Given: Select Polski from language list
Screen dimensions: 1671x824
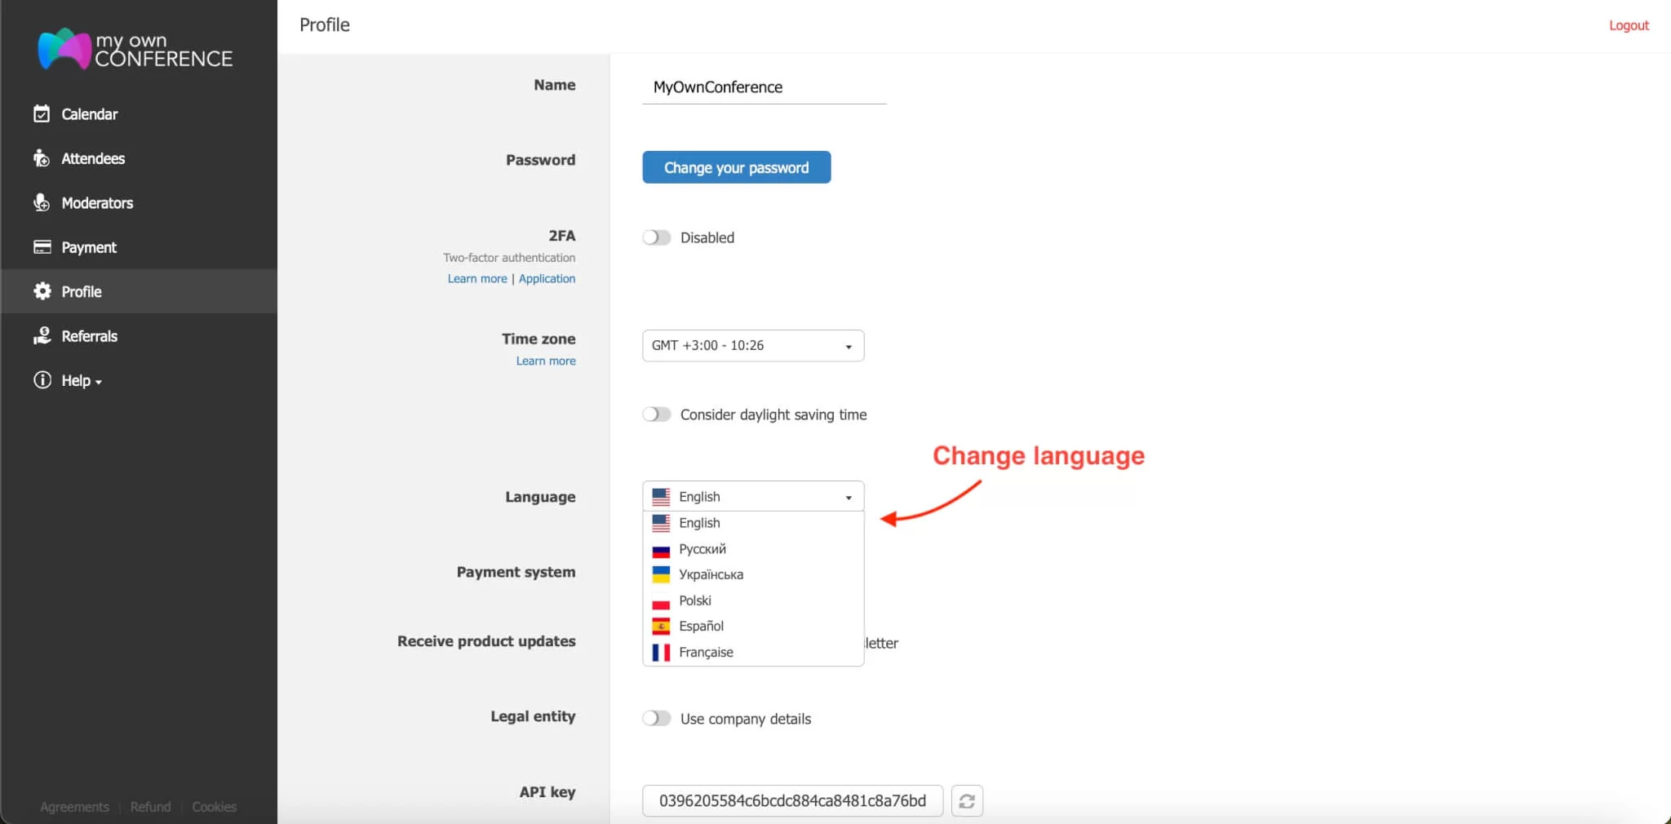Looking at the screenshot, I should 695,600.
